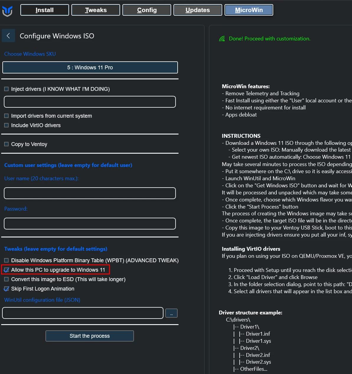
Task: Click the 'C:\drivers\' path text
Action: coord(238,320)
